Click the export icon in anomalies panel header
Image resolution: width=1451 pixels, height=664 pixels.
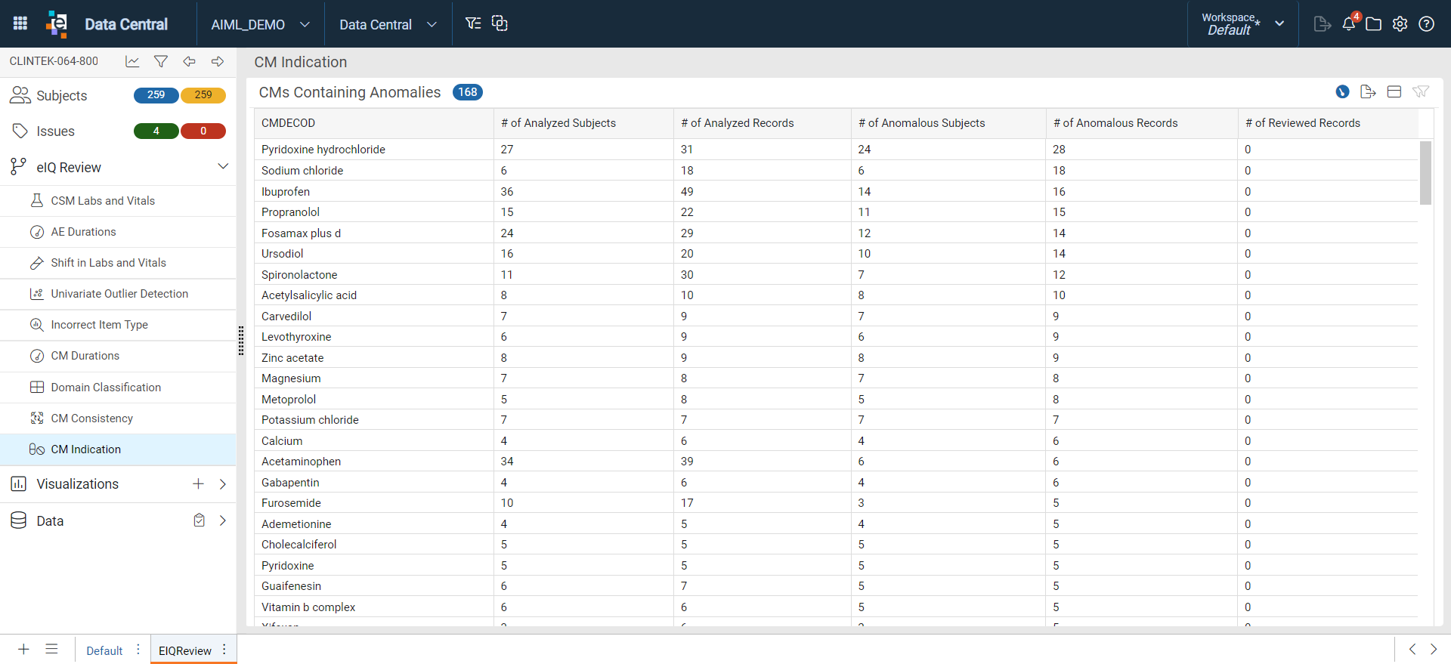pos(1368,91)
